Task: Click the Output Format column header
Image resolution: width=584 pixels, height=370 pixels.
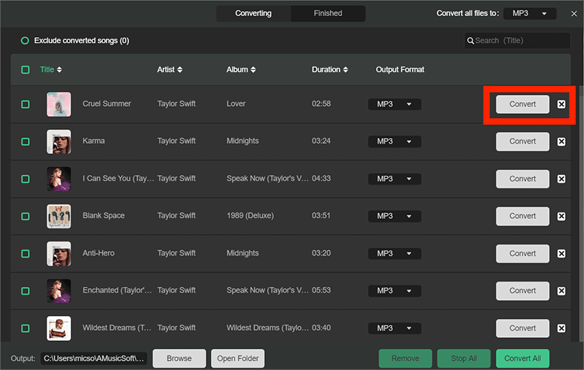Action: pyautogui.click(x=400, y=69)
